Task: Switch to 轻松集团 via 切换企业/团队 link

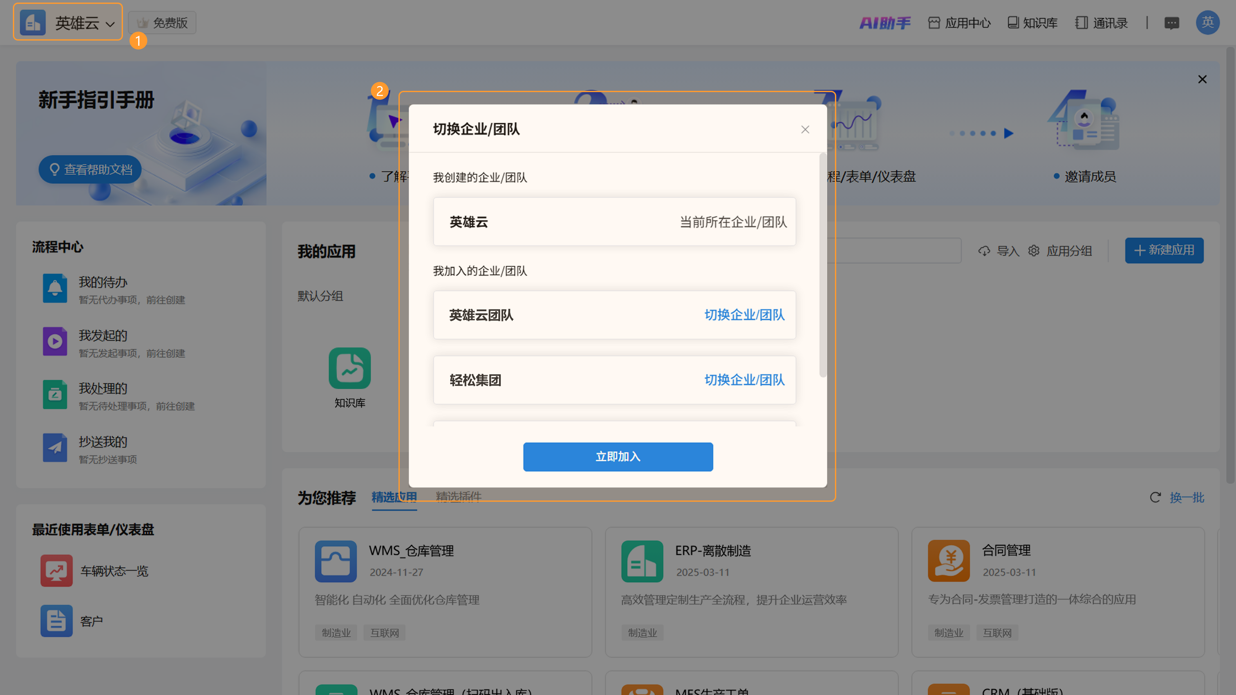Action: pyautogui.click(x=744, y=380)
